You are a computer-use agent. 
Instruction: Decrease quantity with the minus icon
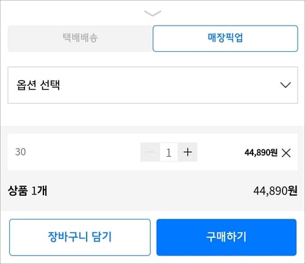pos(150,152)
